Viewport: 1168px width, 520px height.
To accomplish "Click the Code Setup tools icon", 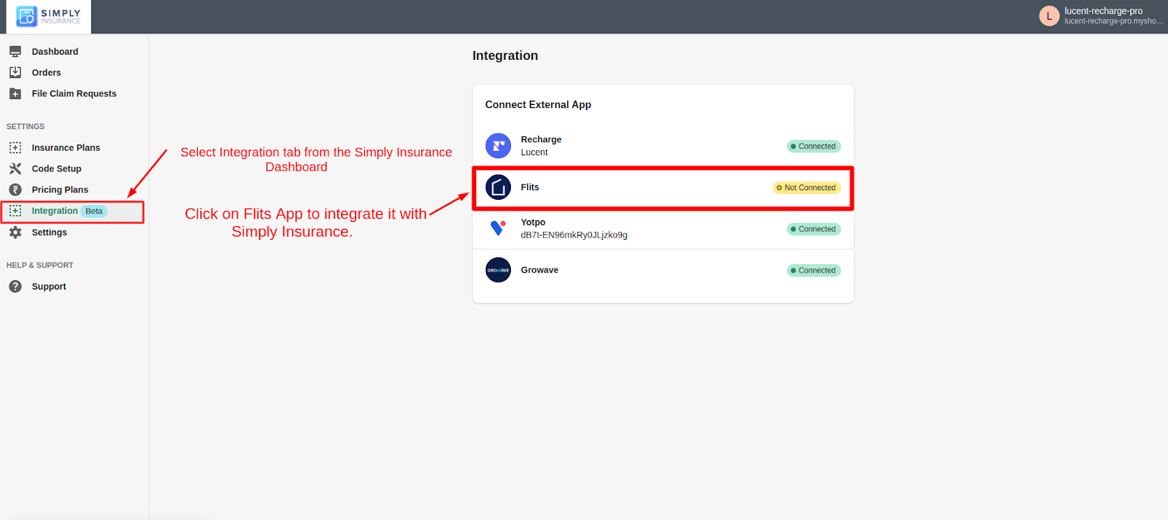I will [x=15, y=168].
